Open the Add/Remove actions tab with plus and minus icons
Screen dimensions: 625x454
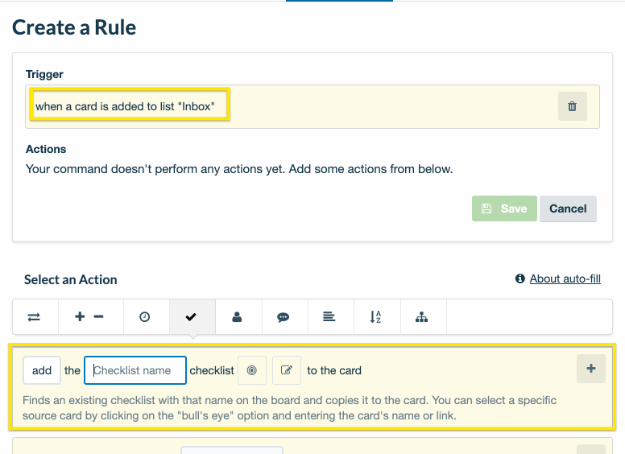coord(90,317)
